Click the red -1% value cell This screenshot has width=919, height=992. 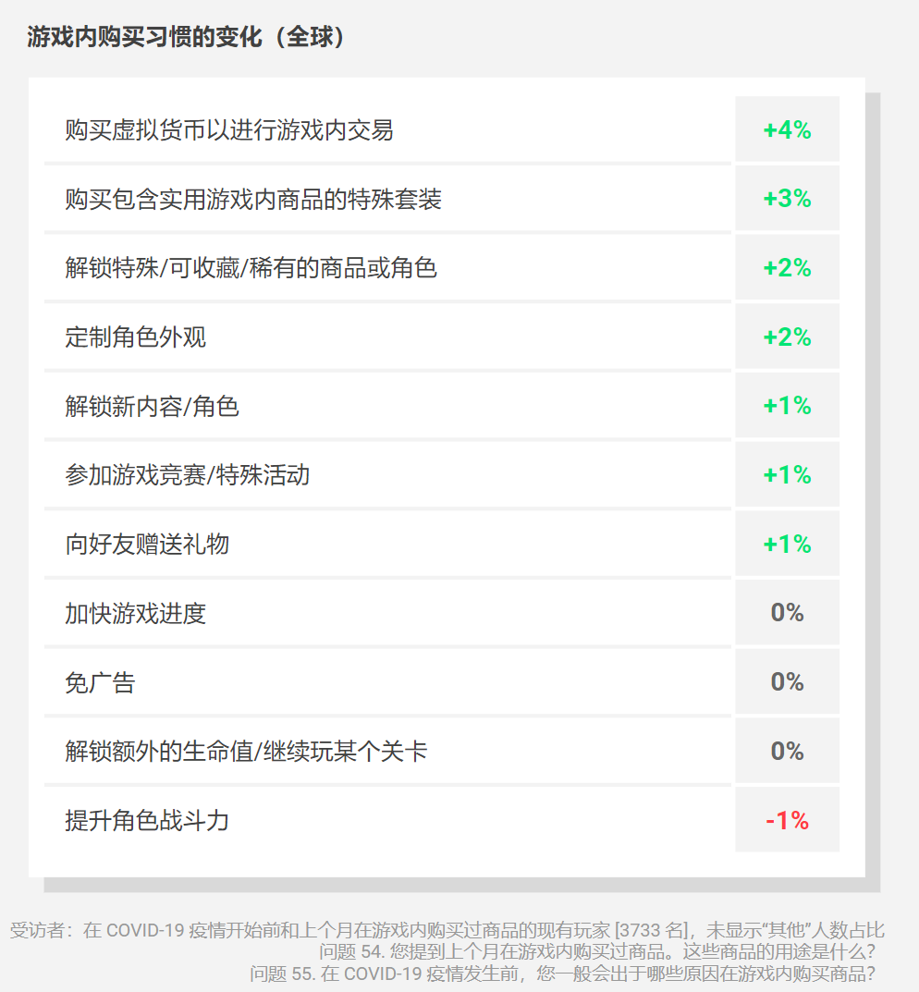787,819
